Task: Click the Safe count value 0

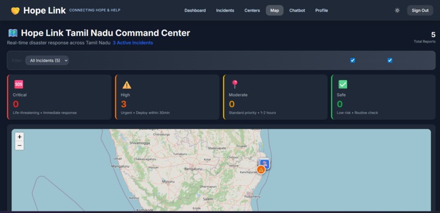Action: (x=340, y=104)
